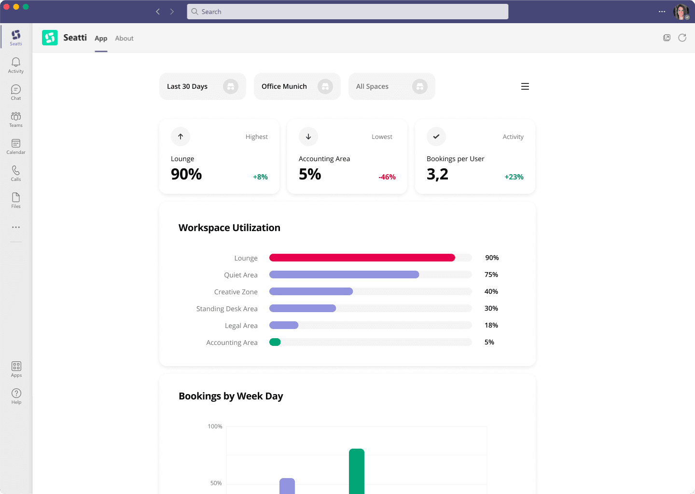Click Bookings by Week Day heading
This screenshot has width=695, height=494.
point(231,396)
